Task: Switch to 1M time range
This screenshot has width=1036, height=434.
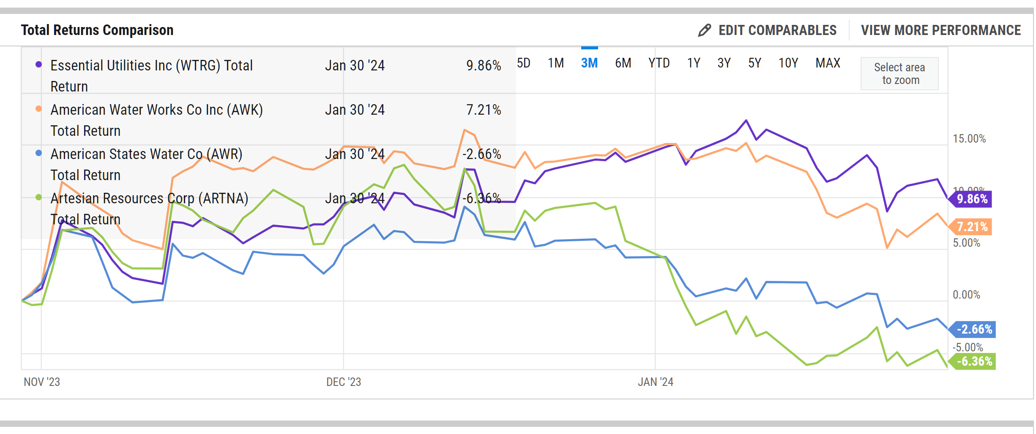Action: [556, 63]
